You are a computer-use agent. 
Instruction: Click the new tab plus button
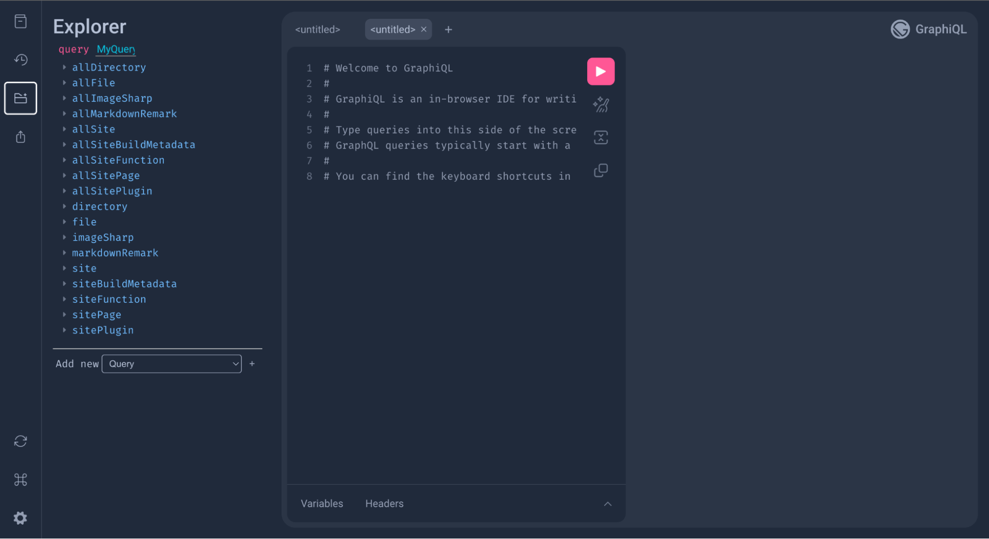pos(447,29)
